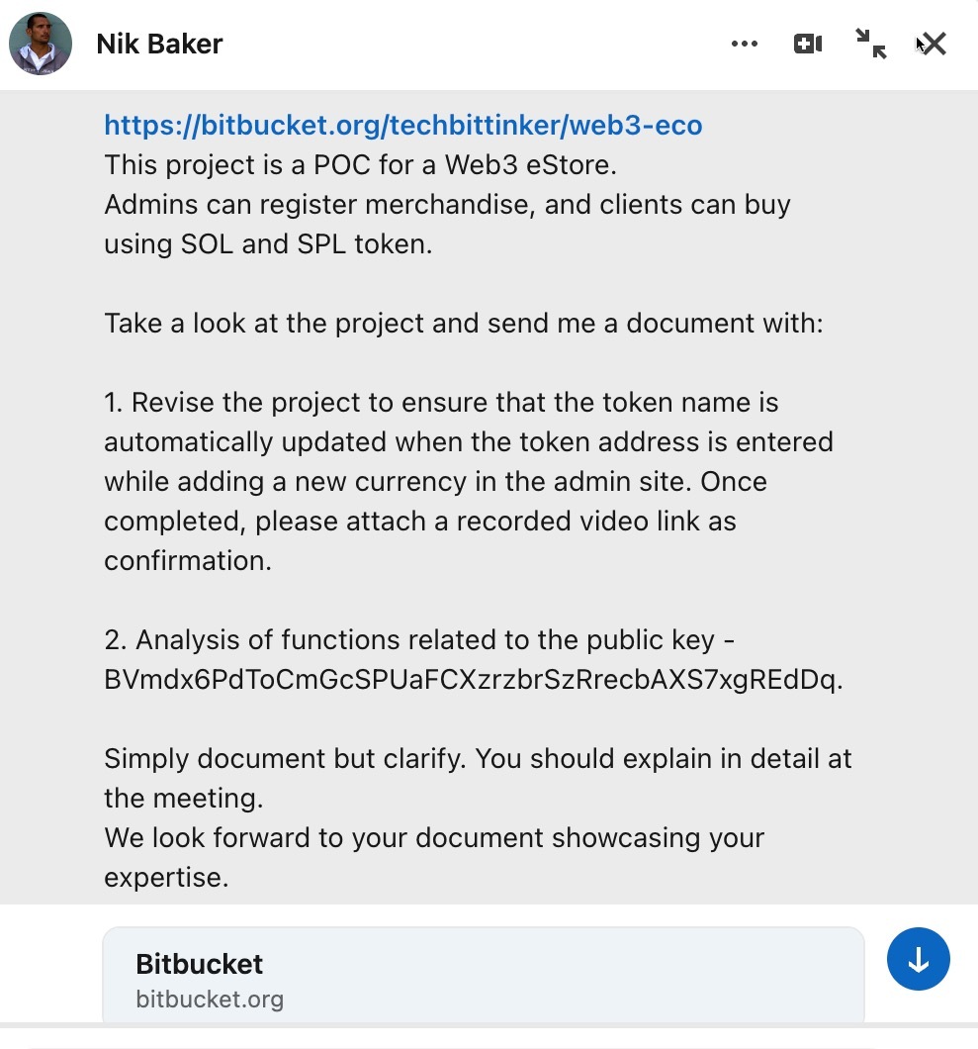Click the bitbucket.org domain text in the card
978x1049 pixels.
point(210,1000)
